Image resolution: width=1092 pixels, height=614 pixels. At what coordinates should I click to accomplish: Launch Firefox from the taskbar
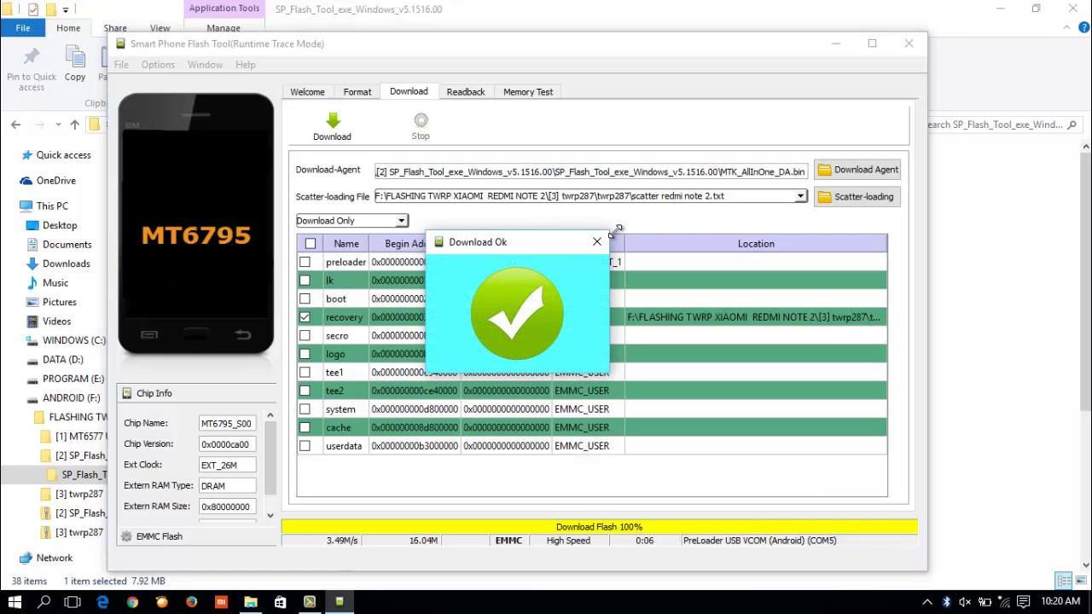point(191,602)
